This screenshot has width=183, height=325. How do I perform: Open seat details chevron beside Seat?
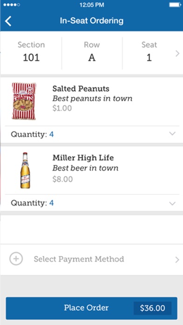tap(177, 54)
